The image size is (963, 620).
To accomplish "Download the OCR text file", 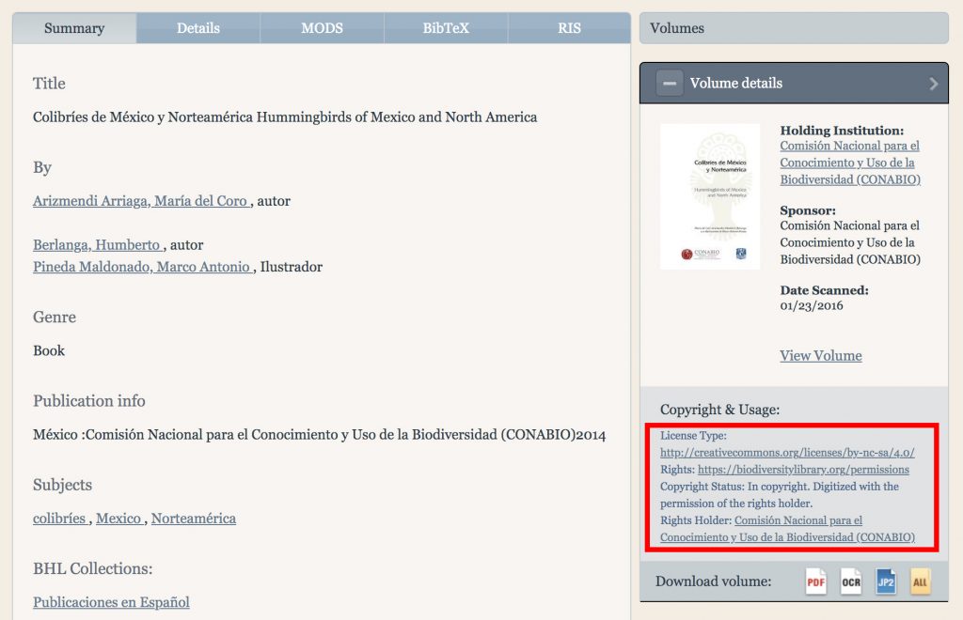I will [851, 581].
